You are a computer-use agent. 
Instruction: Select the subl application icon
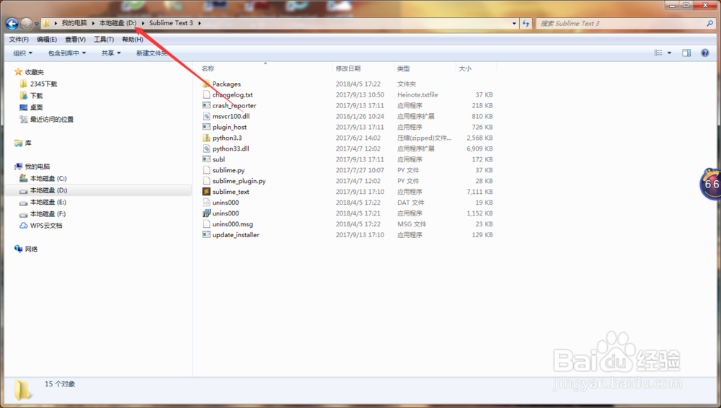206,159
